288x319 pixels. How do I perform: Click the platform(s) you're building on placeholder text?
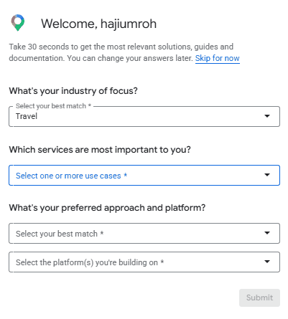pos(90,262)
